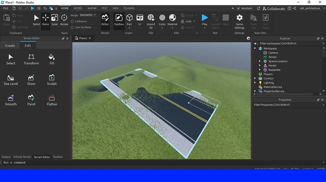Viewport: 326px width, 182px height.
Task: Close the Terrain Editor panel
Action: coord(67,39)
